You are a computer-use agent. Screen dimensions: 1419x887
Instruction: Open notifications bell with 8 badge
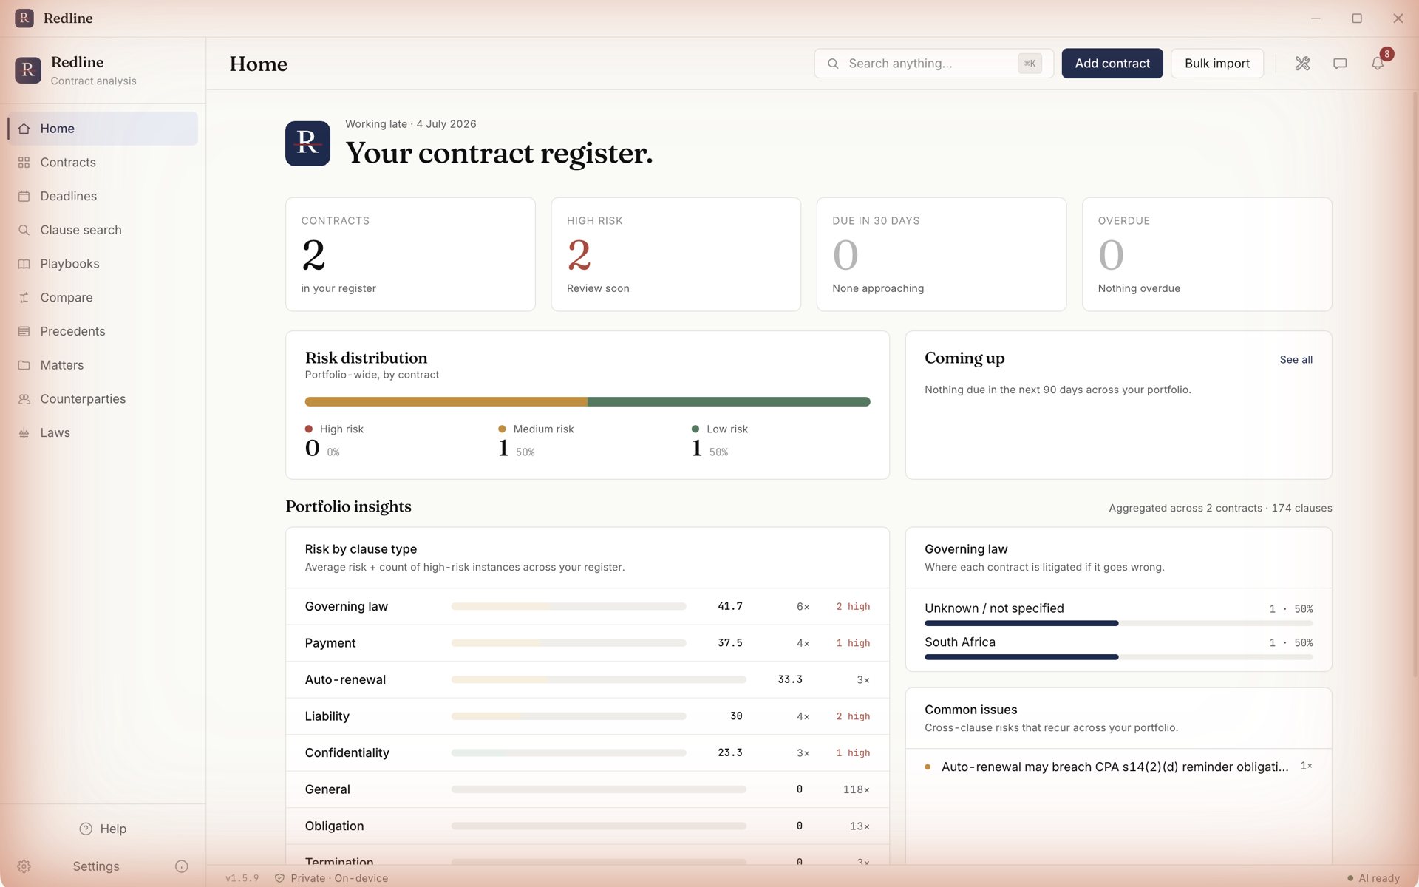(x=1378, y=64)
